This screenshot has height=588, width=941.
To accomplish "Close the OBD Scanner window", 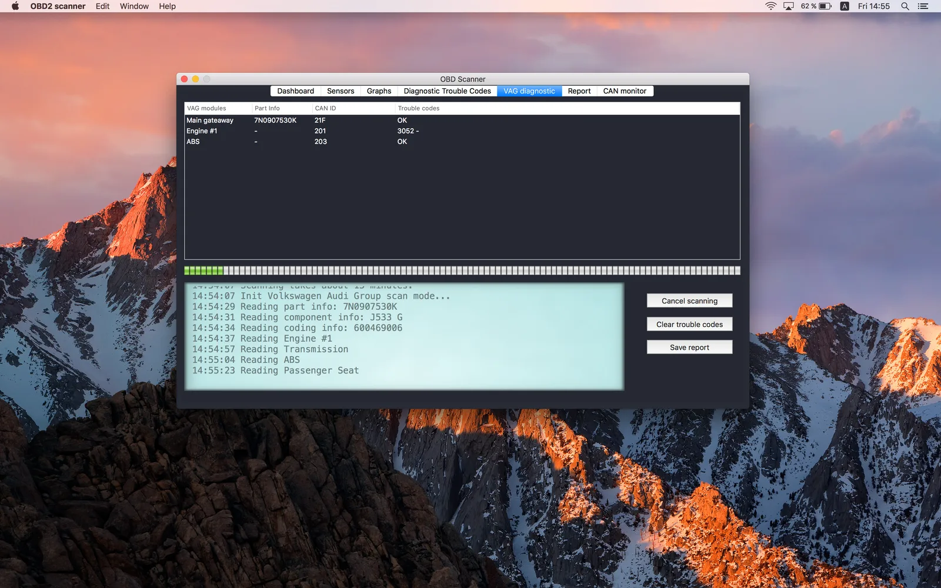I will [184, 79].
